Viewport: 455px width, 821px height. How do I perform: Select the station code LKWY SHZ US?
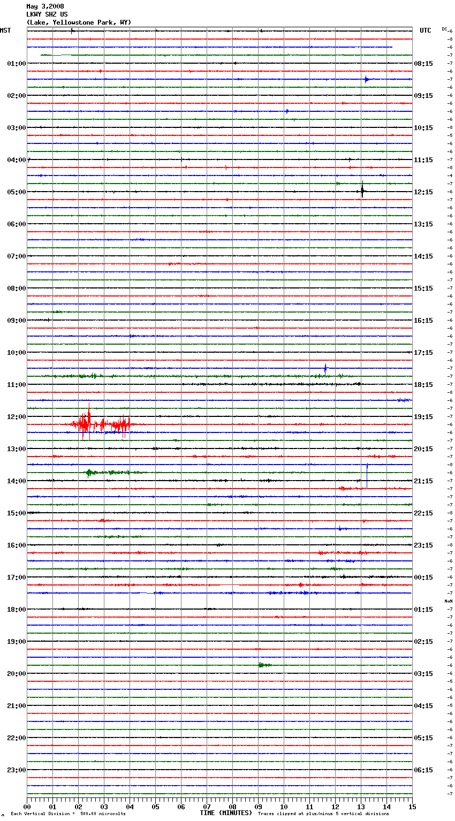(x=47, y=14)
